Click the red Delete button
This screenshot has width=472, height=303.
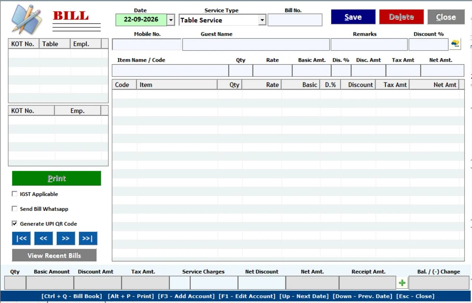[401, 17]
